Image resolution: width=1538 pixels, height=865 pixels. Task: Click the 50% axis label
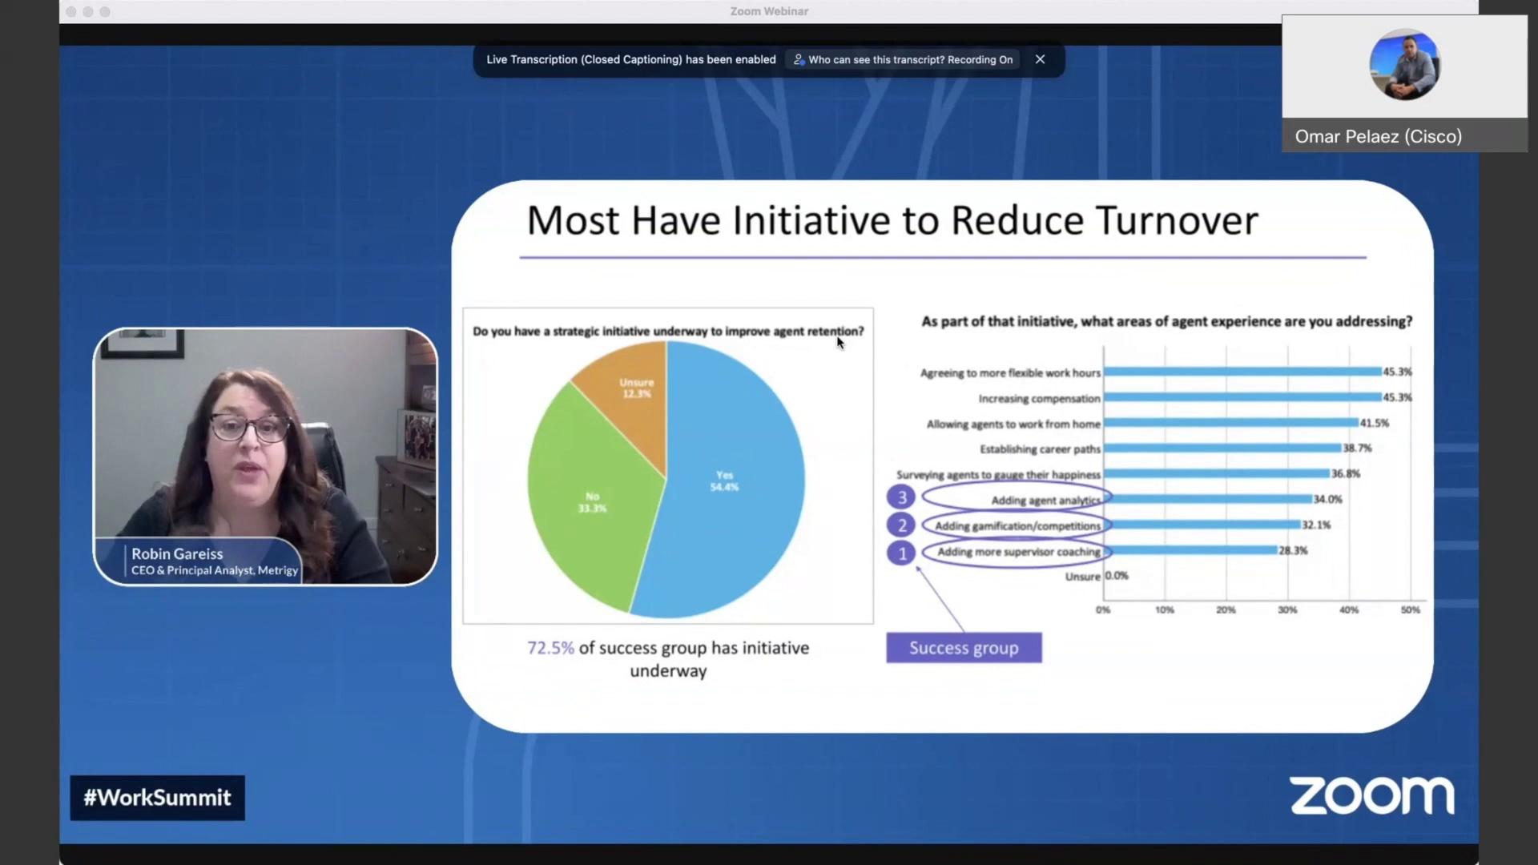1411,610
